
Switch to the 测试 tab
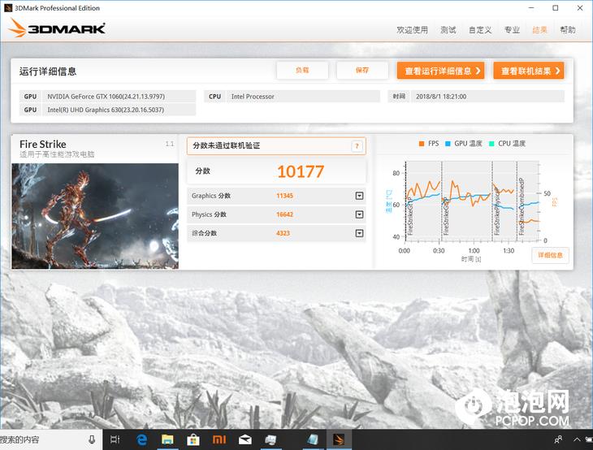pos(448,30)
